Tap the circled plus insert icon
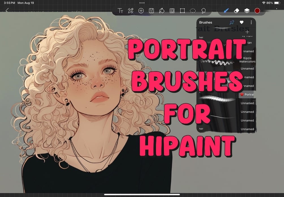284x197 pixels. [141, 11]
